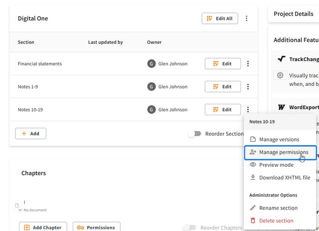Click Edit button for Notes 10-19
The height and width of the screenshot is (231, 319).
coord(222,110)
